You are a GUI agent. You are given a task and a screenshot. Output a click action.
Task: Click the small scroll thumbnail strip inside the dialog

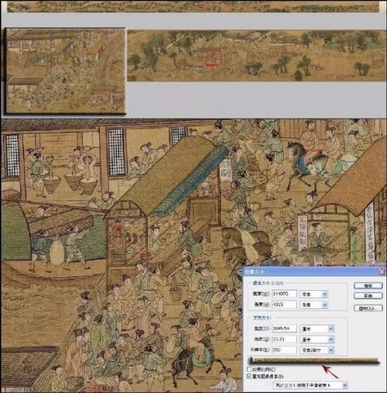pos(315,360)
